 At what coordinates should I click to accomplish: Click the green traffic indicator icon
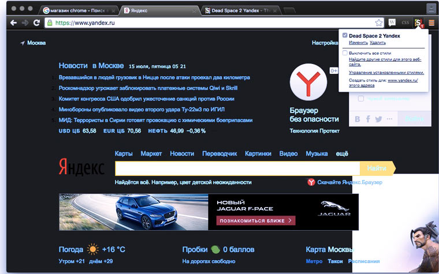[215, 249]
